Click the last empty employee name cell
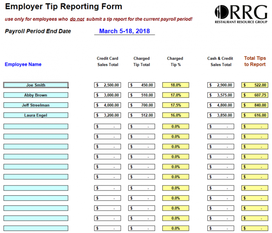The height and width of the screenshot is (233, 272). pyautogui.click(x=36, y=228)
